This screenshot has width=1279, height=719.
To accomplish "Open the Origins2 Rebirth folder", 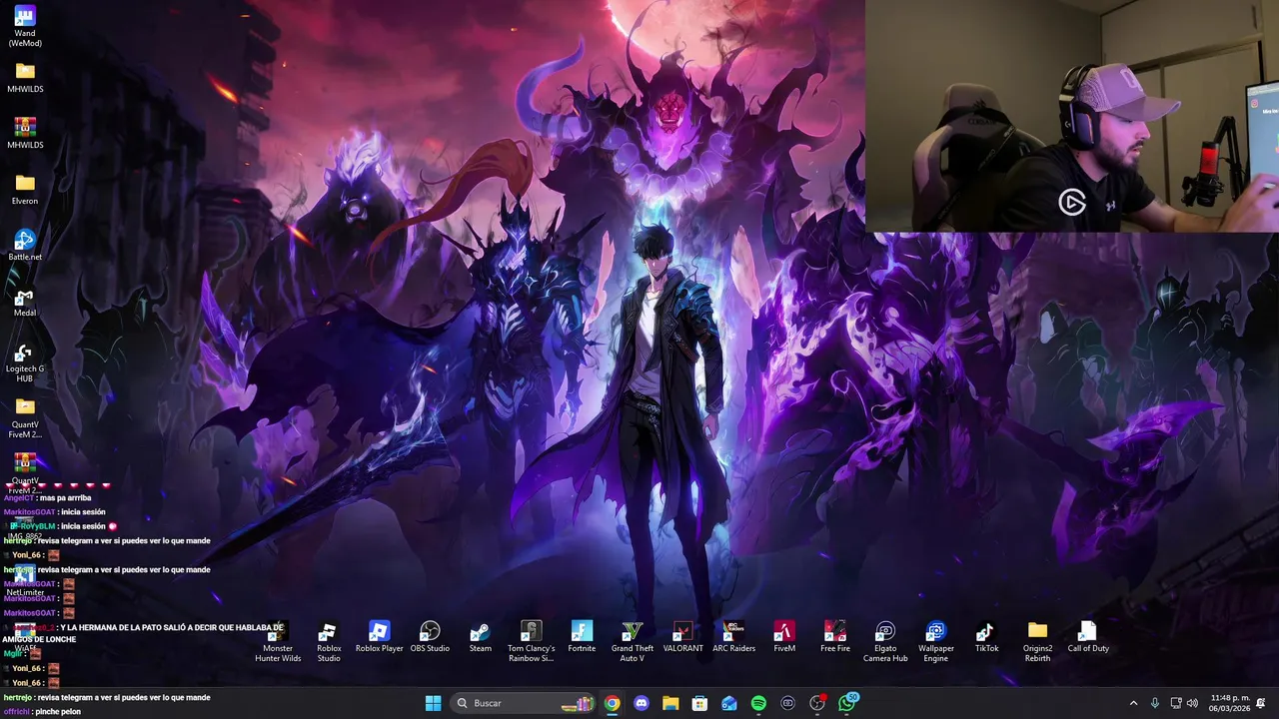I will (x=1037, y=641).
